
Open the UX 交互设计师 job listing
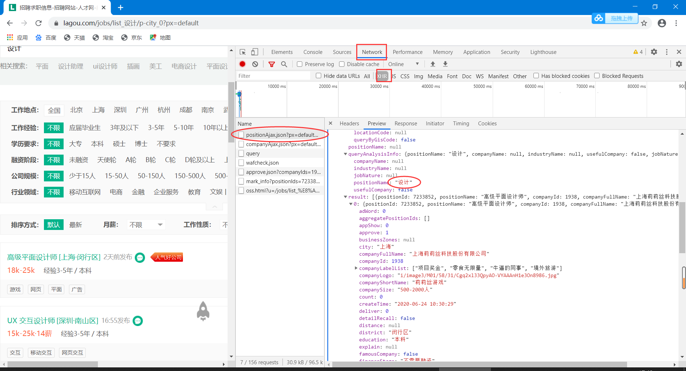coord(53,321)
